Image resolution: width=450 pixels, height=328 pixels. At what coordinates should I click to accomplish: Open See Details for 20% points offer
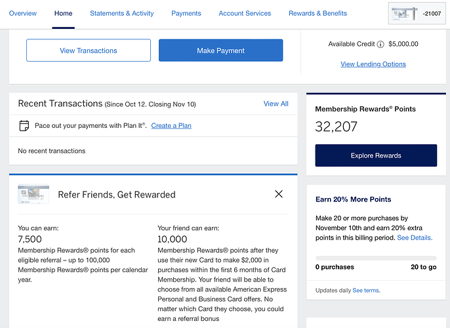click(415, 237)
